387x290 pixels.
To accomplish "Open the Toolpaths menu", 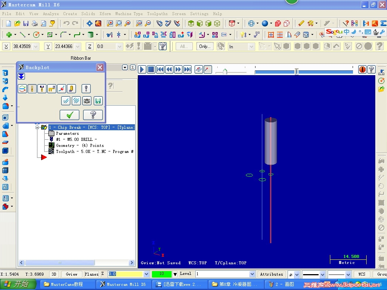I will [157, 14].
